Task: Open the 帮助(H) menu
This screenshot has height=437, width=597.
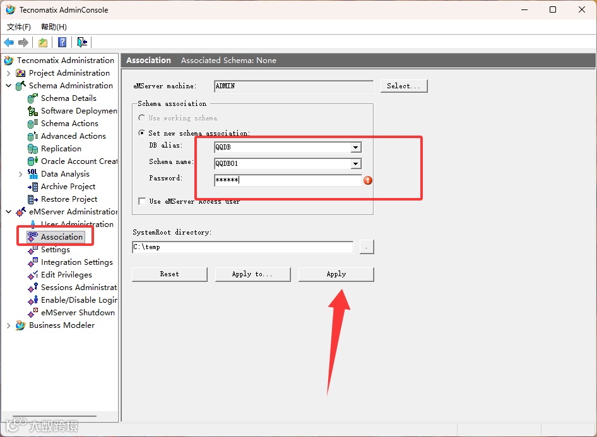Action: click(54, 27)
